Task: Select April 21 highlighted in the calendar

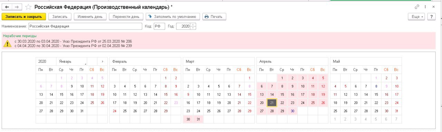Action: pos(272,102)
